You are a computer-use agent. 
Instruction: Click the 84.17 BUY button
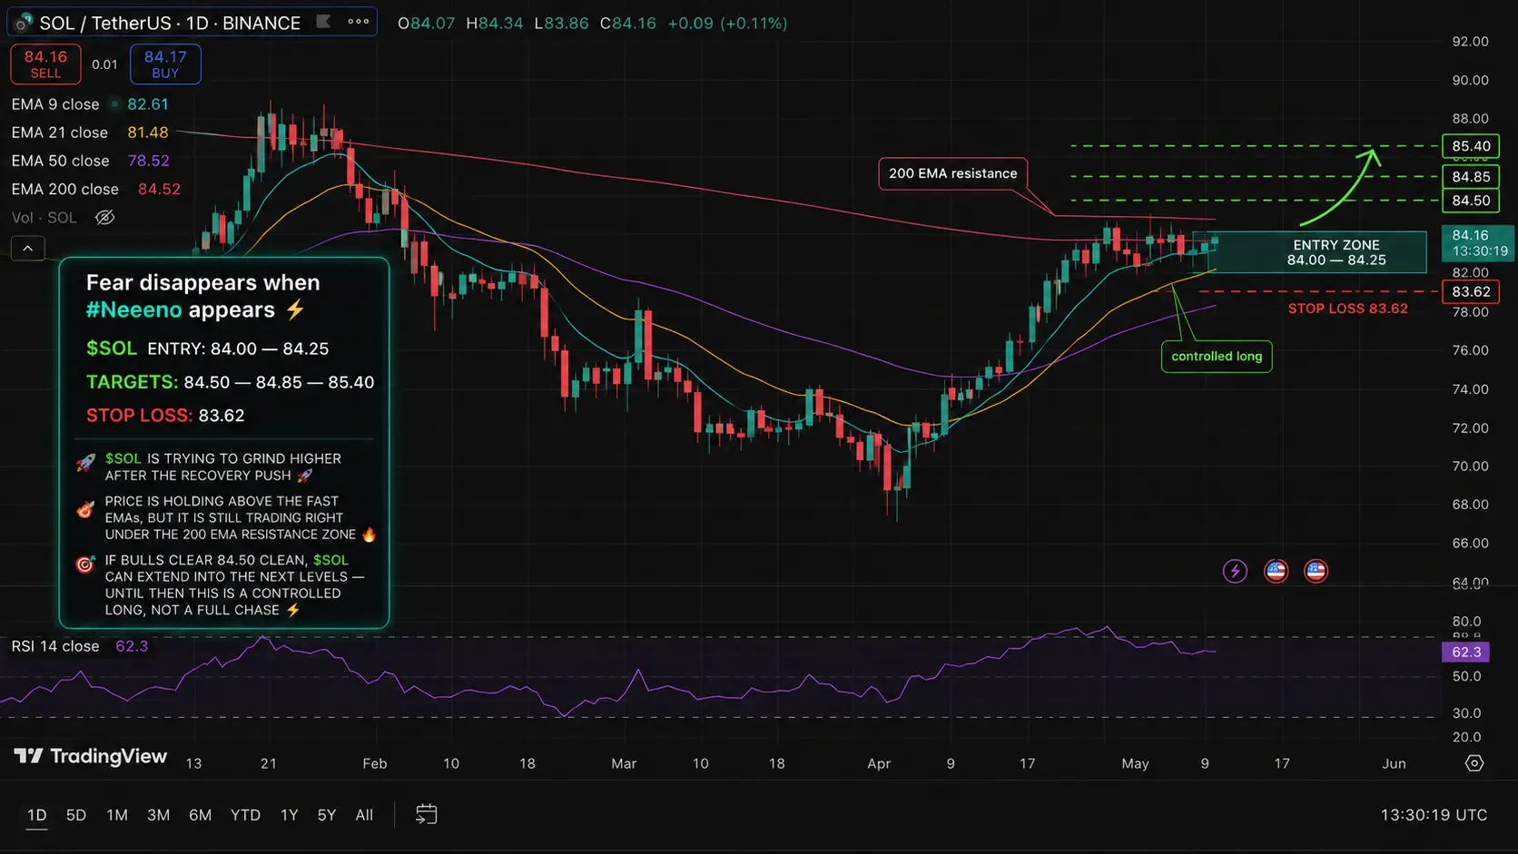tap(165, 64)
